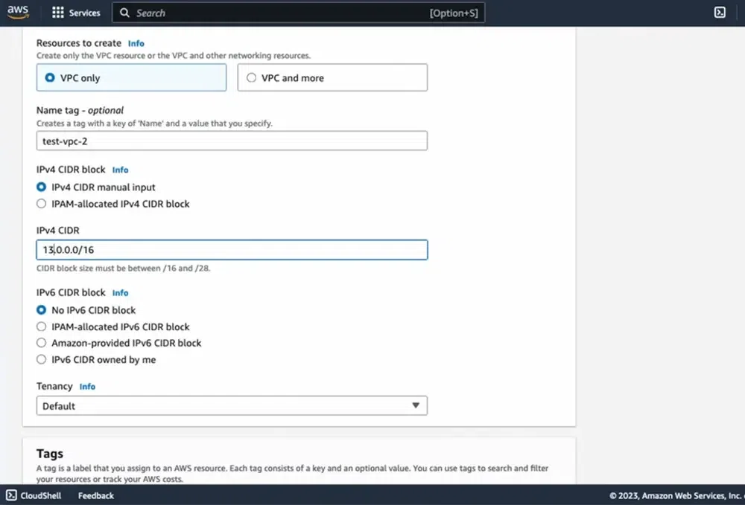The image size is (745, 505).
Task: Open Info next to Resources to create
Action: tap(136, 43)
